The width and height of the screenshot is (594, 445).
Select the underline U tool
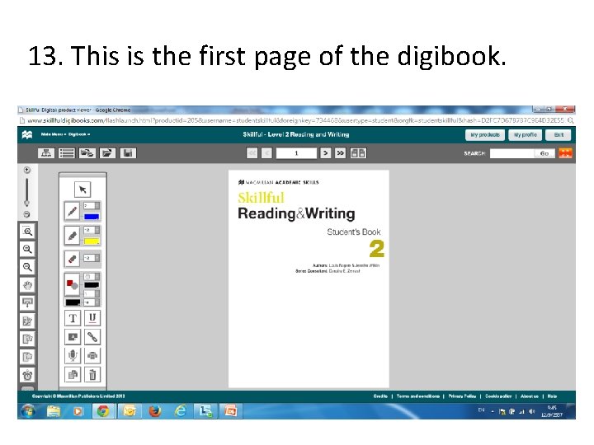pyautogui.click(x=92, y=318)
